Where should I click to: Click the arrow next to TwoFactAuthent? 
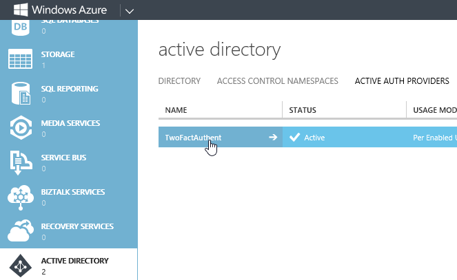273,138
